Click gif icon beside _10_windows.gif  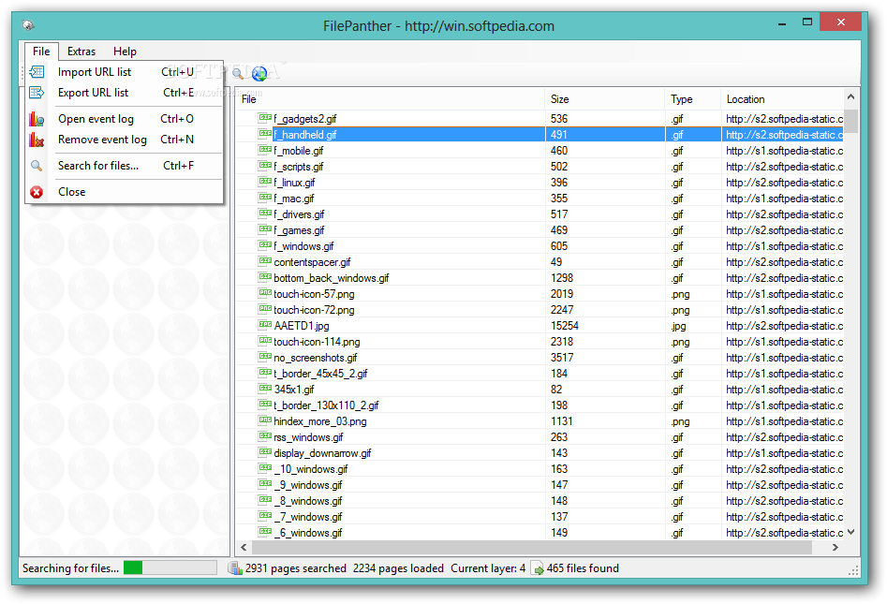click(x=265, y=467)
